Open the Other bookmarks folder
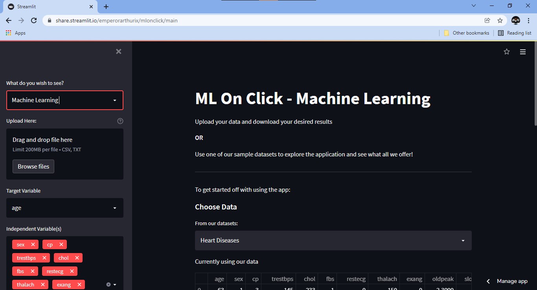The image size is (537, 290). click(467, 33)
